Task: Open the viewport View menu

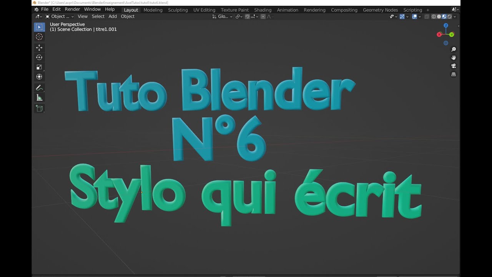Action: (83, 17)
